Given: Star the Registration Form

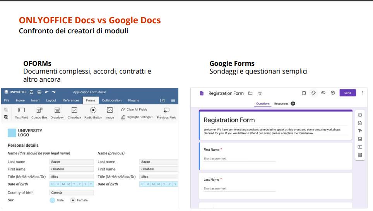Looking at the screenshot, I should pyautogui.click(x=260, y=93).
